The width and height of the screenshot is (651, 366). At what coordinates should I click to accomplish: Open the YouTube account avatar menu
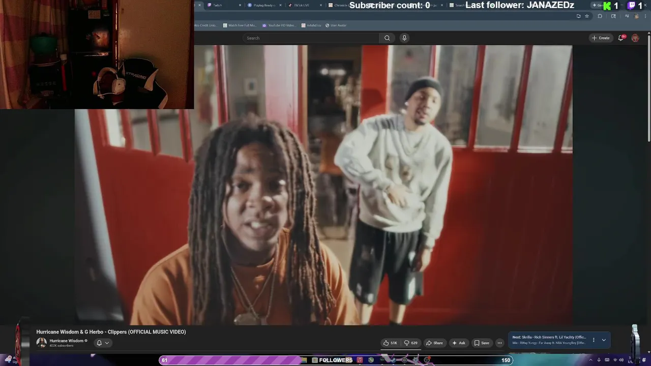(x=635, y=38)
